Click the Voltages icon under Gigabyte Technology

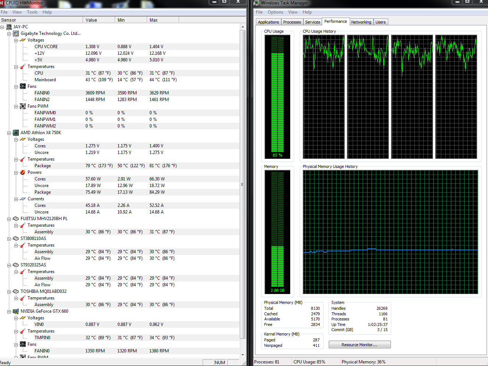(23, 40)
